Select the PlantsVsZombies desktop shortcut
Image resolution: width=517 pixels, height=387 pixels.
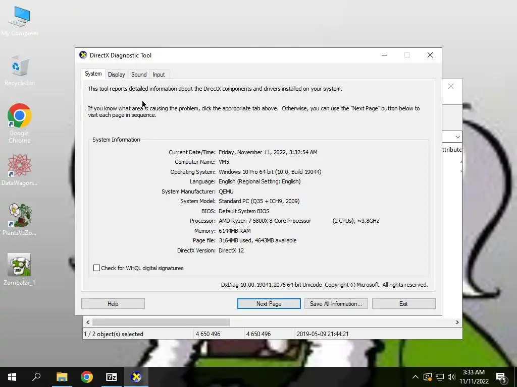point(20,219)
